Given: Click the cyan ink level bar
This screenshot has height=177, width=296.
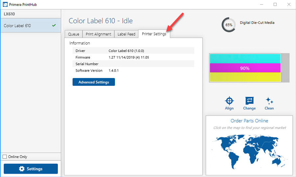Looking at the screenshot, I should click(245, 59).
